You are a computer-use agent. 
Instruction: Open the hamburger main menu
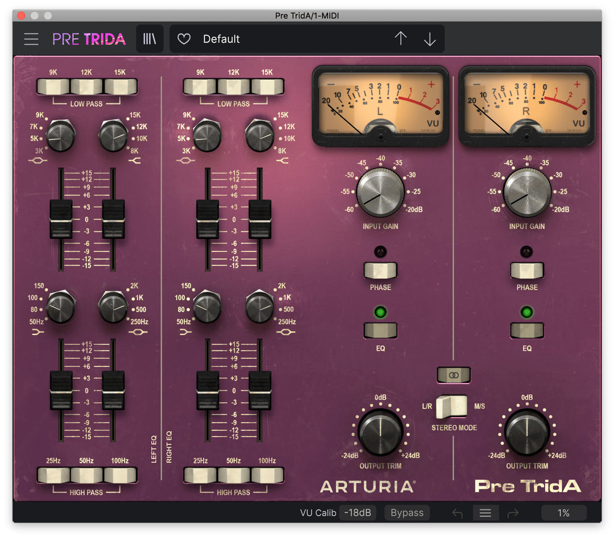tap(31, 39)
